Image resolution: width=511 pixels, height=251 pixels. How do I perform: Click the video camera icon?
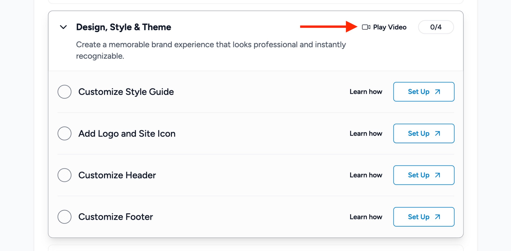(x=366, y=27)
